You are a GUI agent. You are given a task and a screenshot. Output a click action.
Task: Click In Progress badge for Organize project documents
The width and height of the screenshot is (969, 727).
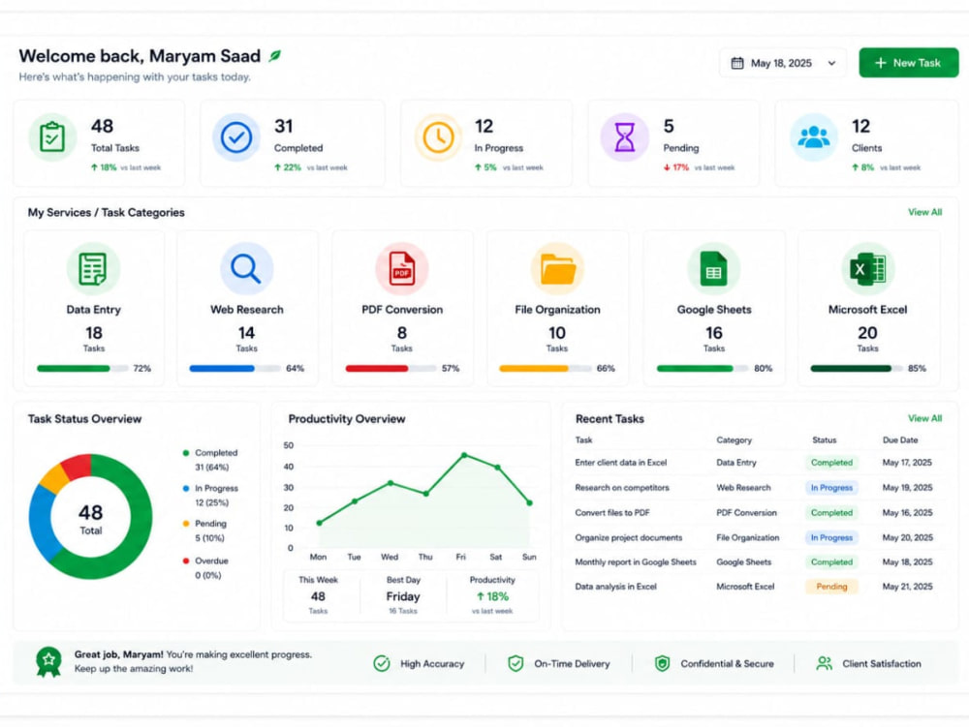click(831, 537)
